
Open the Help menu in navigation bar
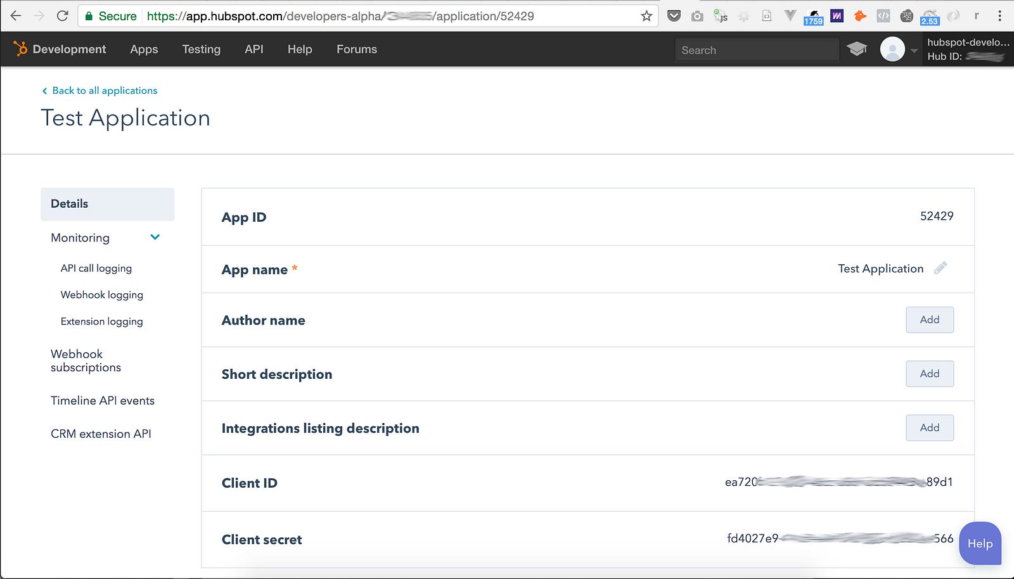pyautogui.click(x=300, y=49)
